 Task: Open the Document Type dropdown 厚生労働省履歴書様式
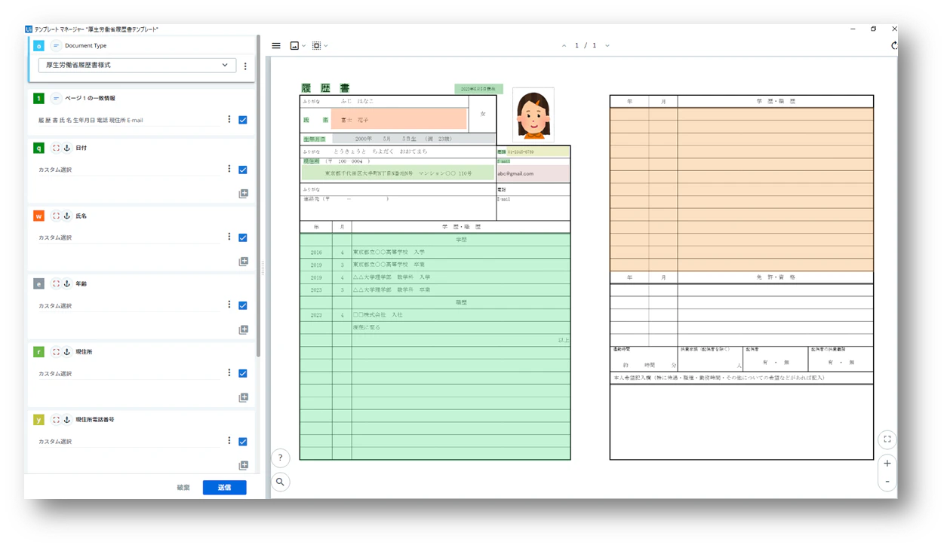(x=137, y=66)
